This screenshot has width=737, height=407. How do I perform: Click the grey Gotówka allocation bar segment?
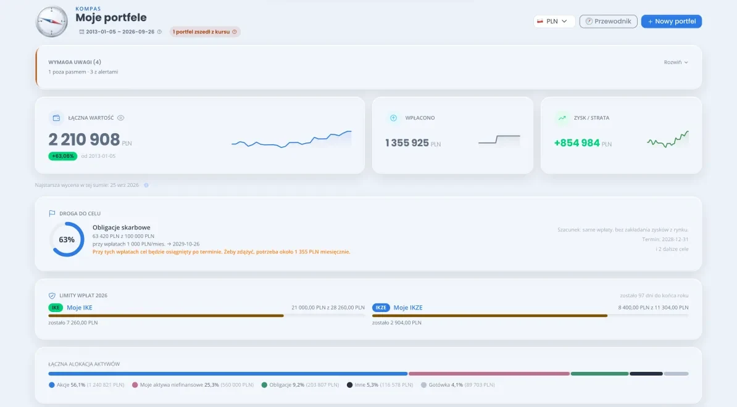[x=677, y=374]
